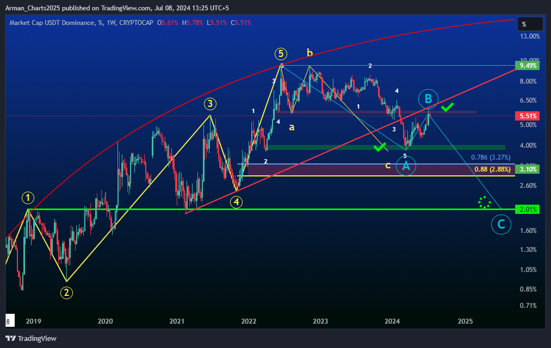Select the circled blue C wave label
This screenshot has height=348, width=551.
[501, 224]
